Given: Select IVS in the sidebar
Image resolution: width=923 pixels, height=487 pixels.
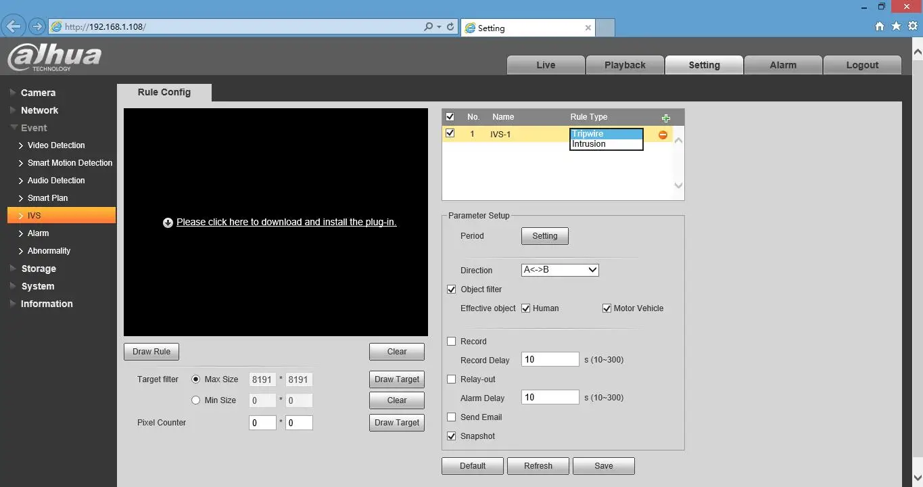Looking at the screenshot, I should [62, 216].
